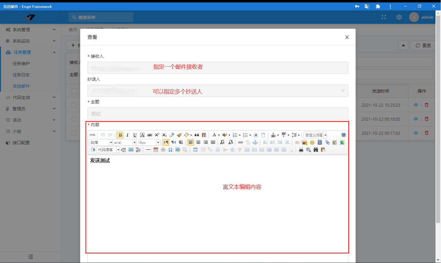Check the row sent at 2021-10-22 00:17:02
Viewport: 441px width, 263px height.
pyautogui.click(x=74, y=133)
